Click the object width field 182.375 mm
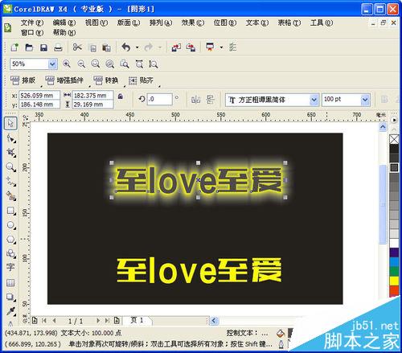This screenshot has width=402, height=353. (92, 96)
